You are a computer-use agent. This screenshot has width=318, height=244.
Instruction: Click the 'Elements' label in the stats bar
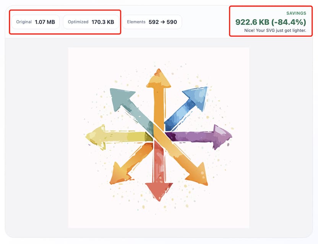coord(136,22)
